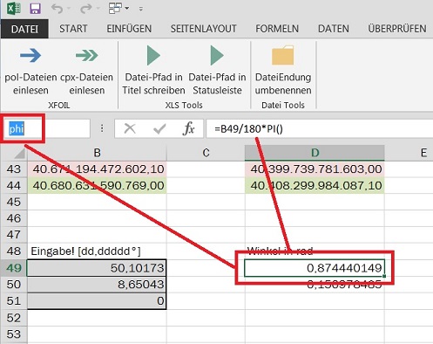Run Datei-Pfad in Statusleiste

tap(217, 71)
